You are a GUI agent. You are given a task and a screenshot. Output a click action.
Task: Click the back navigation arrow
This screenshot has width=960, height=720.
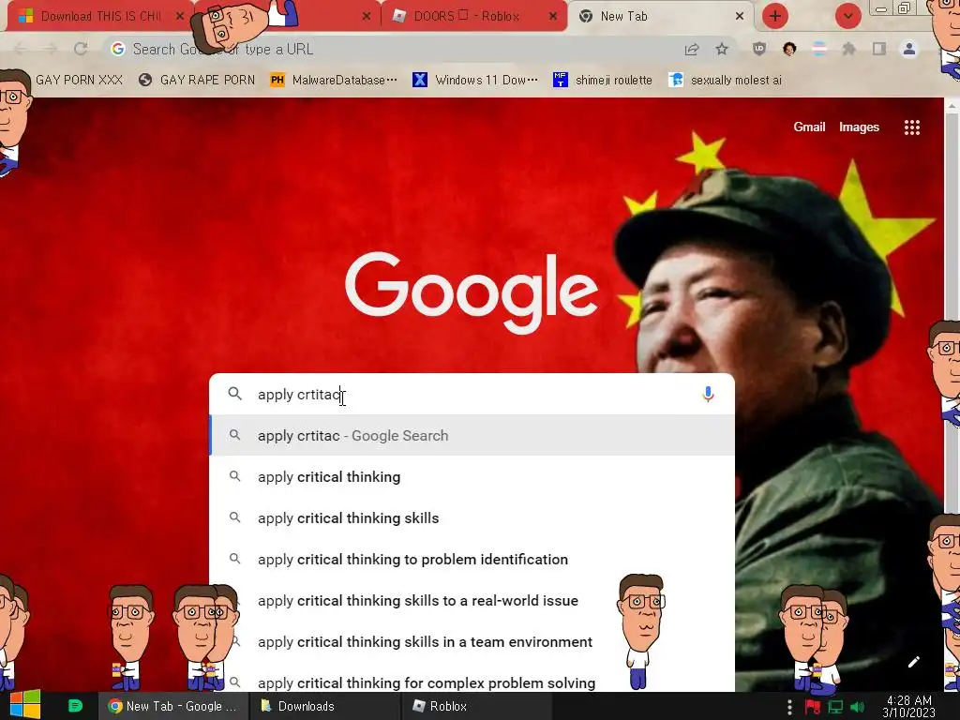pyautogui.click(x=21, y=49)
